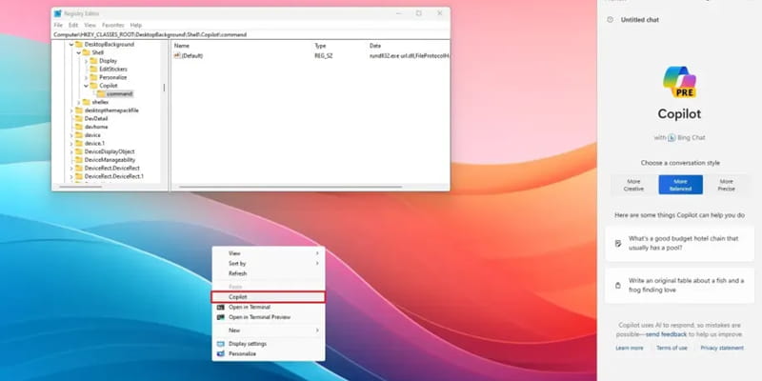Collapse the Copilot tree node
762x381 pixels.
(86, 86)
